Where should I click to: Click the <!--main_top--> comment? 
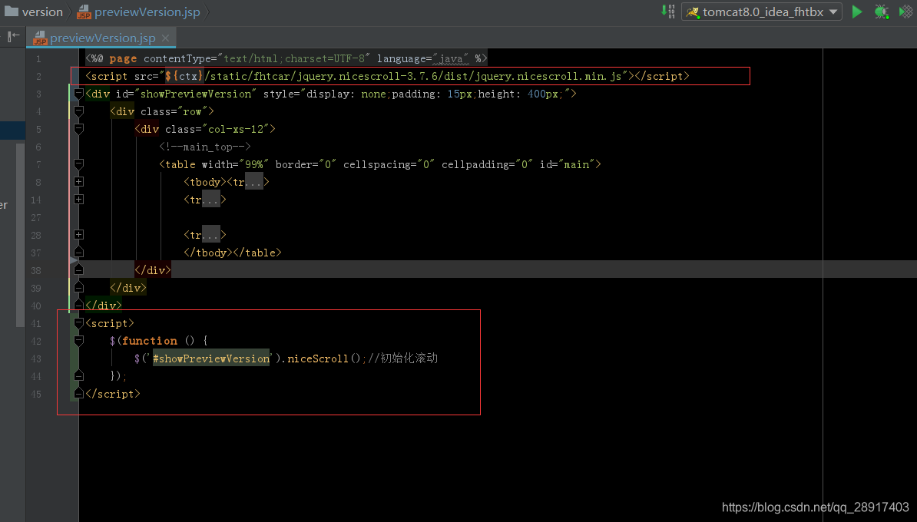tap(205, 147)
